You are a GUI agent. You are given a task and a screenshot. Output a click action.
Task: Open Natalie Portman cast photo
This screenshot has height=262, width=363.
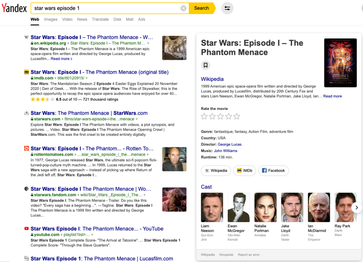[x=266, y=208]
